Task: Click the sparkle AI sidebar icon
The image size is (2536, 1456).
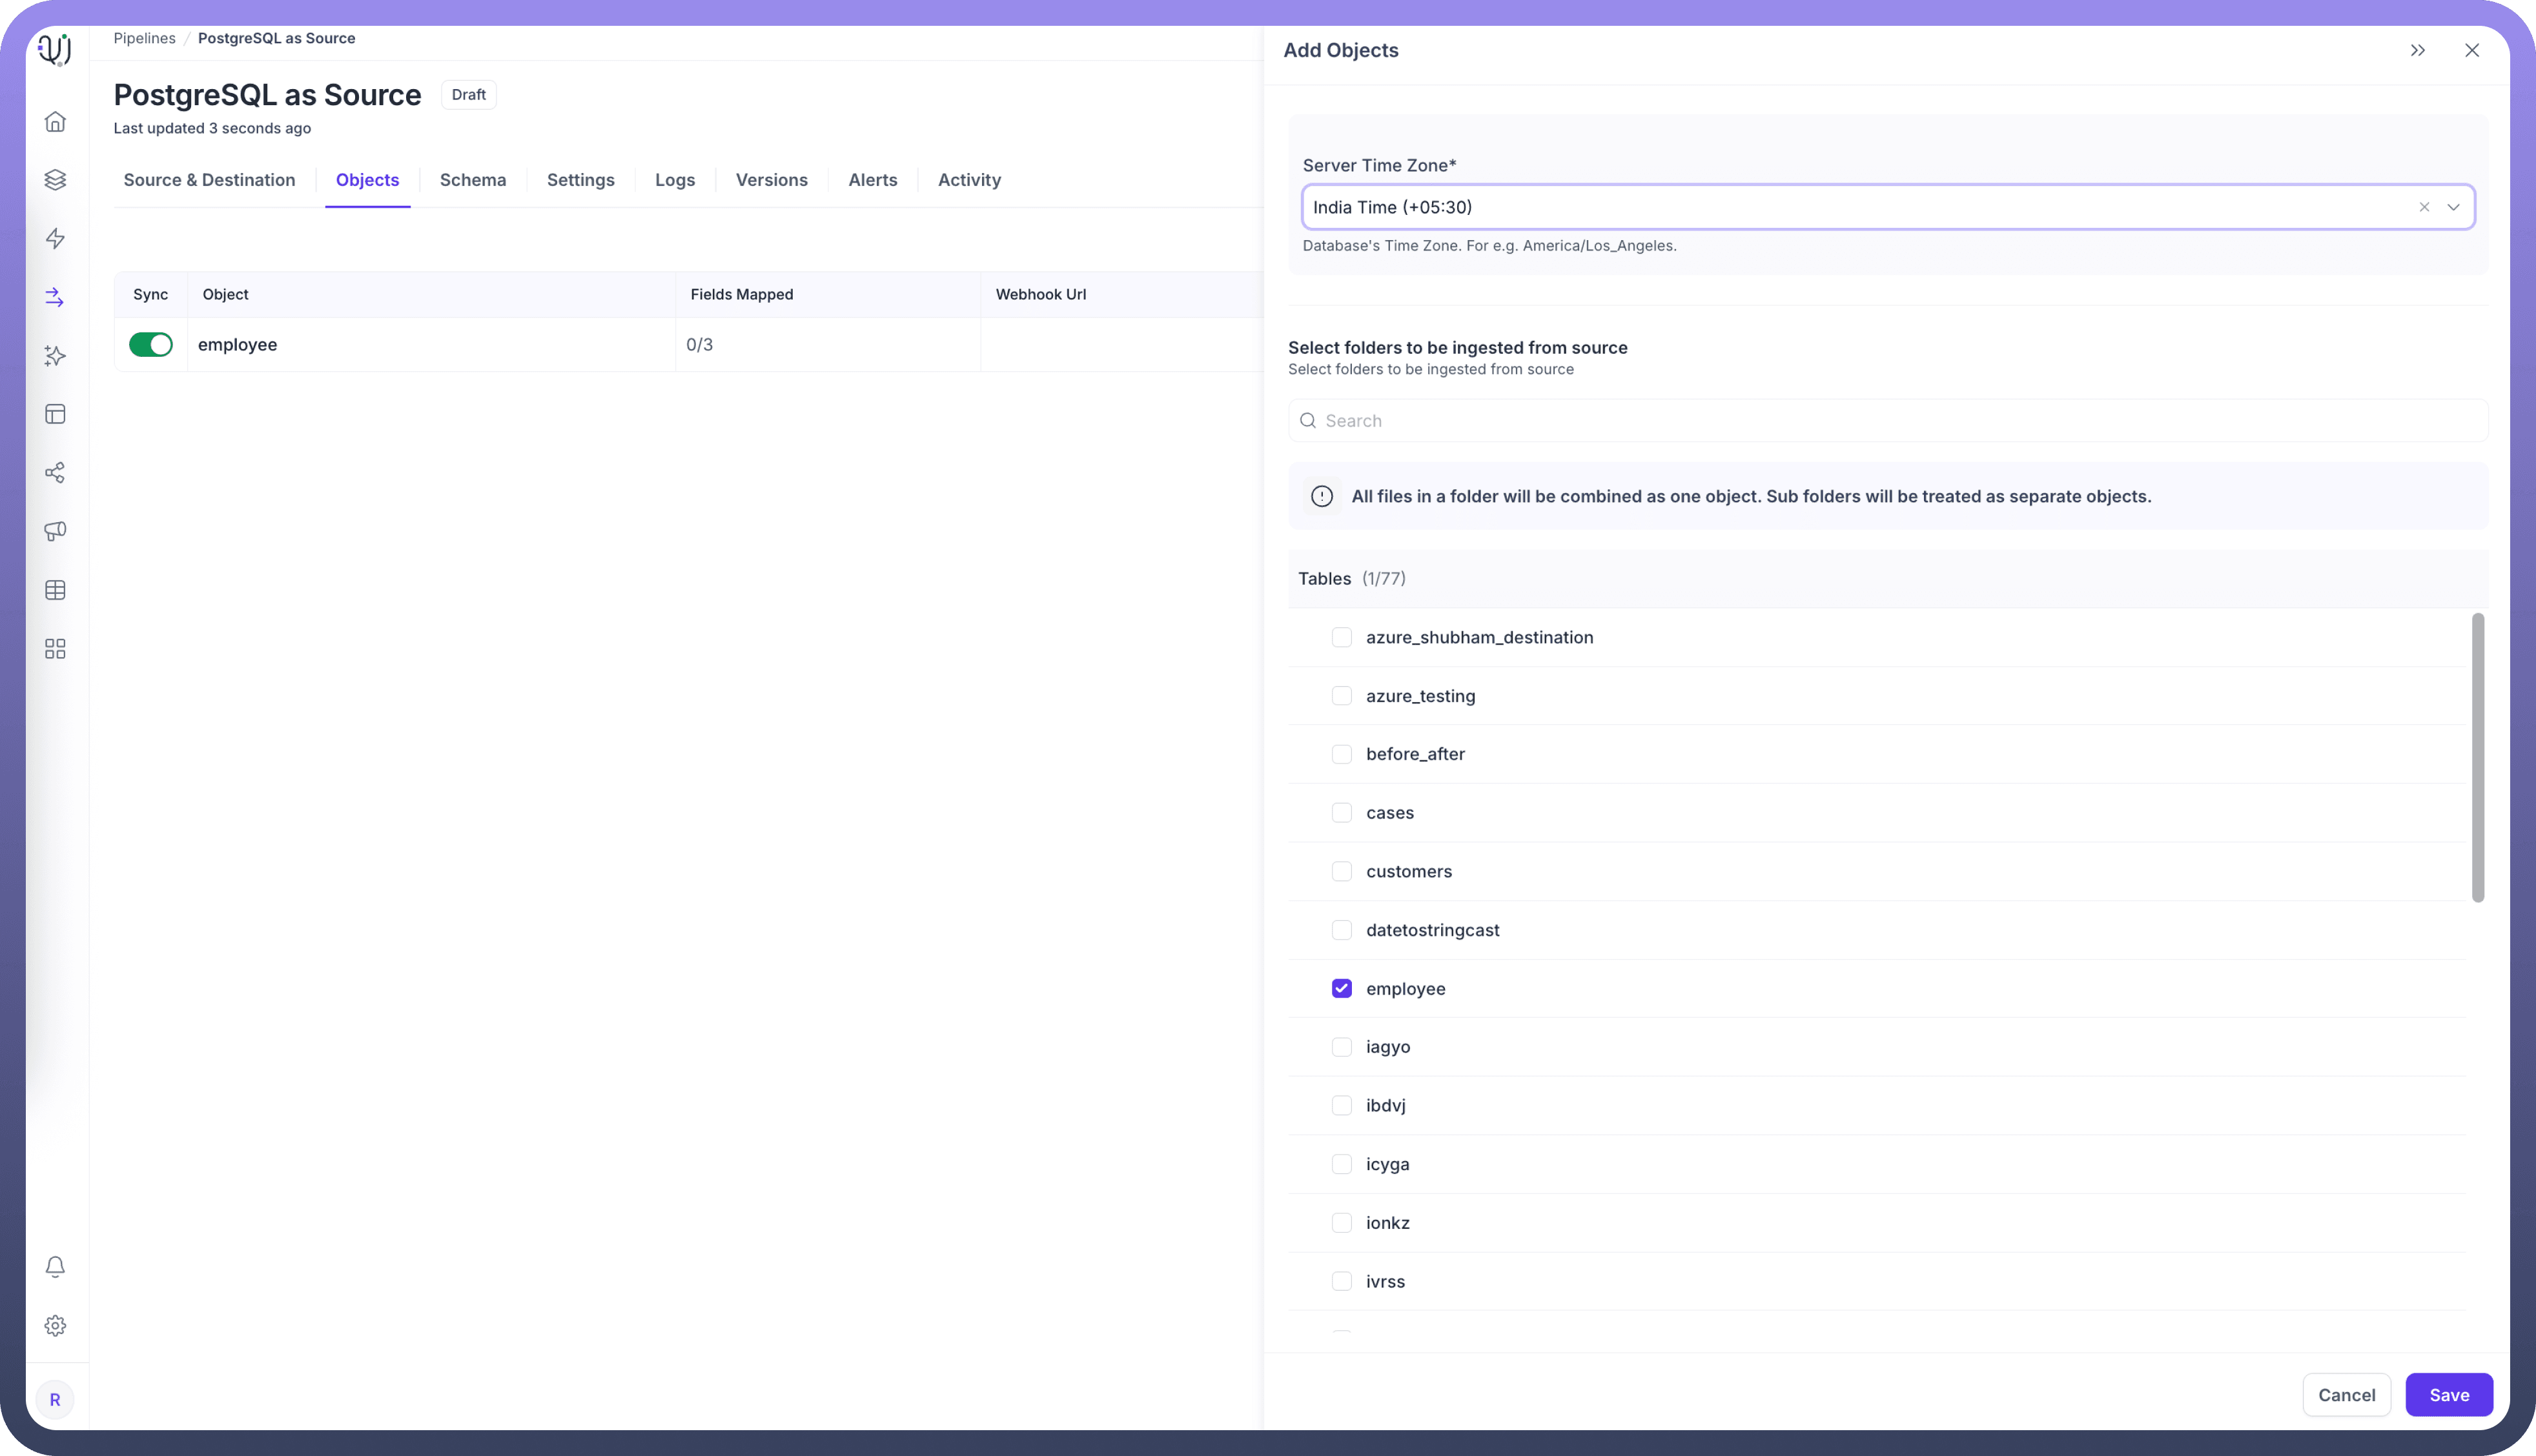Action: click(55, 356)
